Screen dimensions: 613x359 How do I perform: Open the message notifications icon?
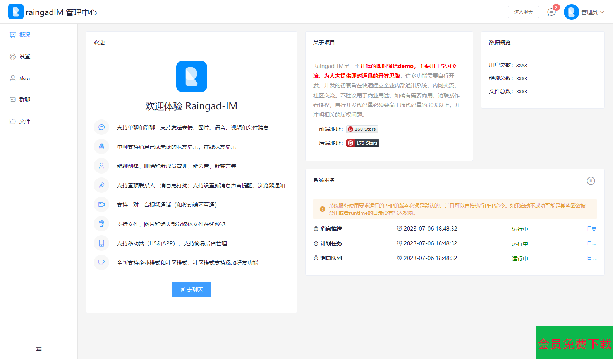point(551,12)
